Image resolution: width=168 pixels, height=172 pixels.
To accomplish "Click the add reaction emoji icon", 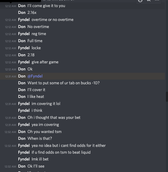I will (x=140, y=1).
